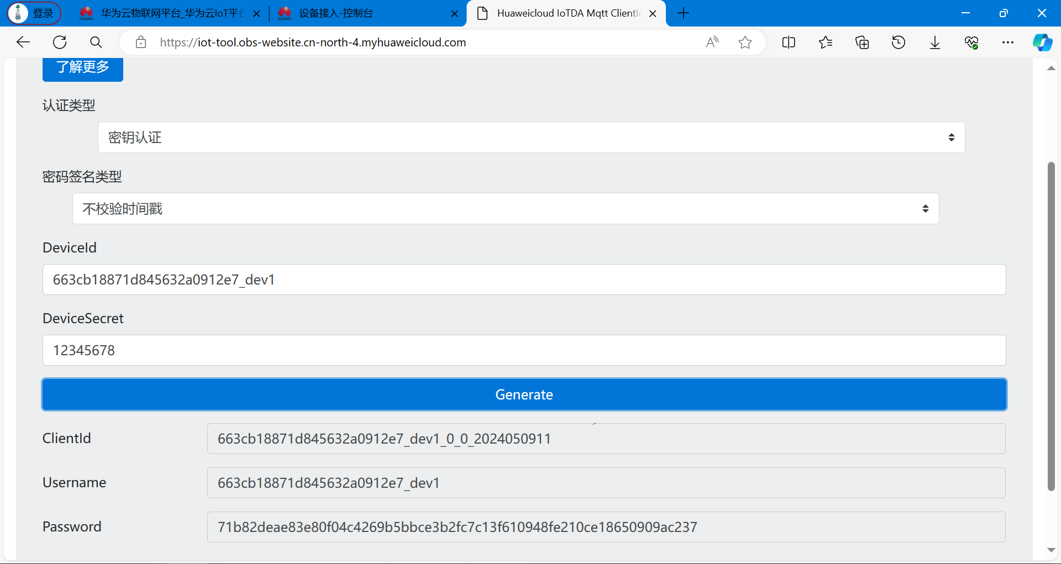The height and width of the screenshot is (564, 1061).
Task: Open browser history icon
Action: [x=899, y=42]
